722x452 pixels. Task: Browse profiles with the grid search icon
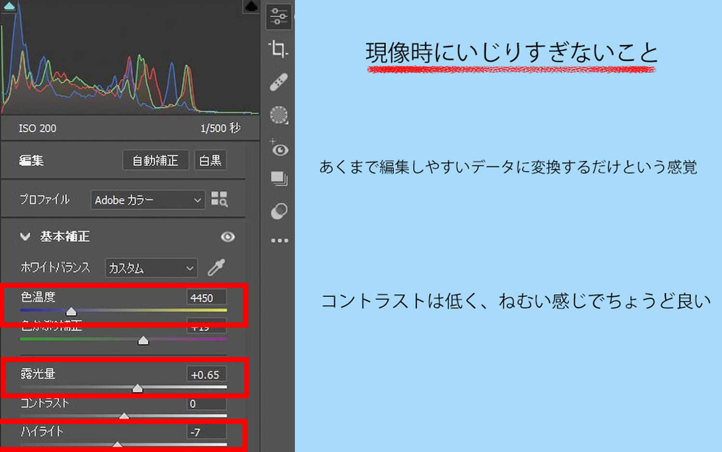(219, 199)
